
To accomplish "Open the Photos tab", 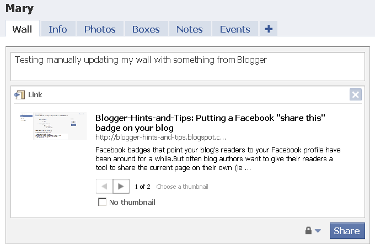I will coord(100,29).
